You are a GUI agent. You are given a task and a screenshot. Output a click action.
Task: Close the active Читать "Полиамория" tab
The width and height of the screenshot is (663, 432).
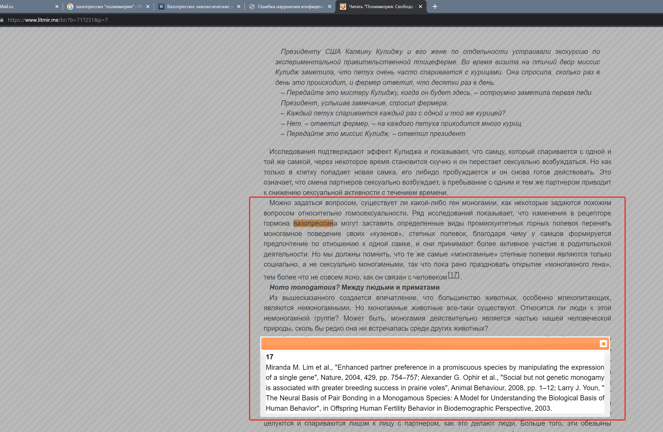(420, 6)
